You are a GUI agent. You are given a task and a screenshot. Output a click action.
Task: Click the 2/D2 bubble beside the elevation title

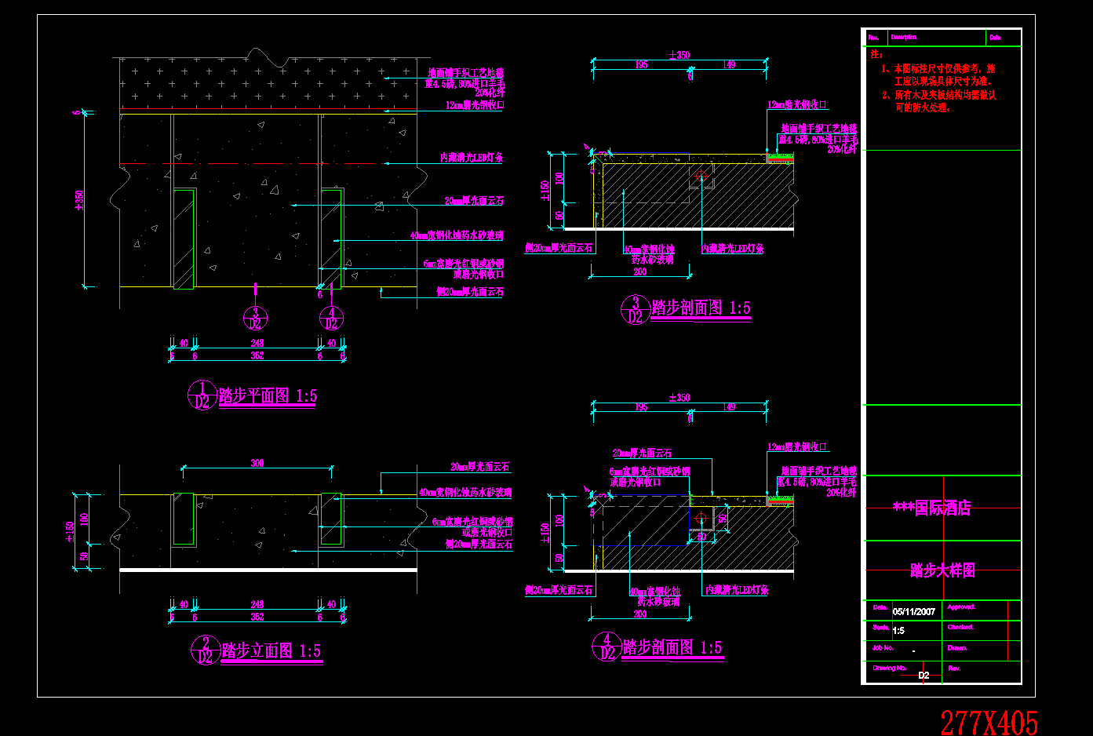(206, 650)
